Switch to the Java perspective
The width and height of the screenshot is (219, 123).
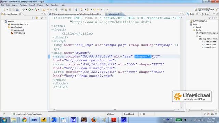(x=211, y=10)
